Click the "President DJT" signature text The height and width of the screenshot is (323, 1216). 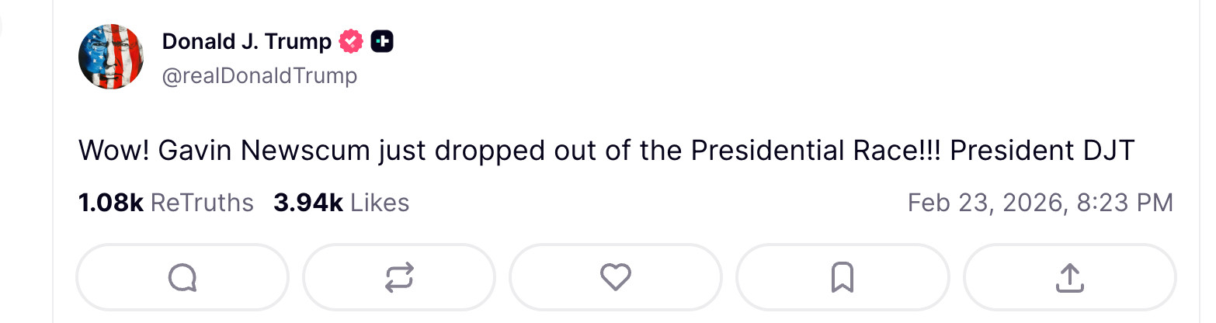point(1042,151)
